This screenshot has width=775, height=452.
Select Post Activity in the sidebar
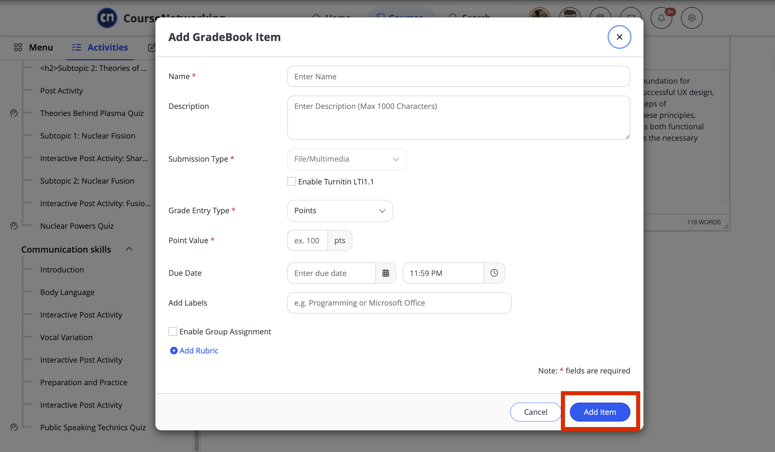click(61, 91)
